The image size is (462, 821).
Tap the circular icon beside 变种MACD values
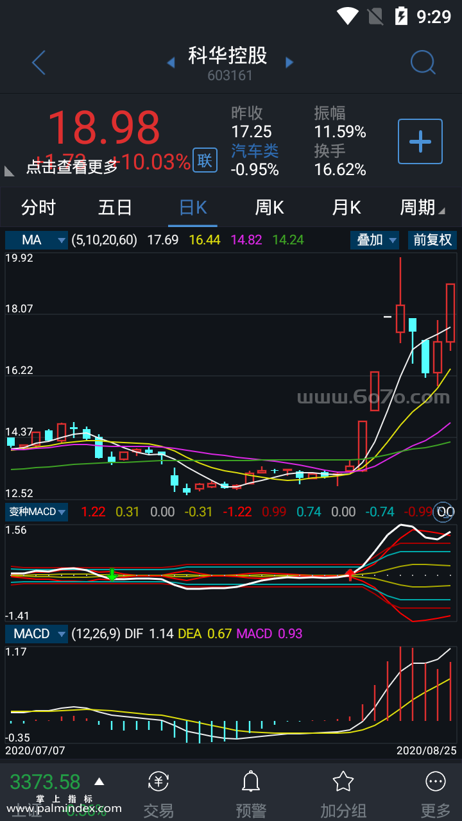click(444, 511)
